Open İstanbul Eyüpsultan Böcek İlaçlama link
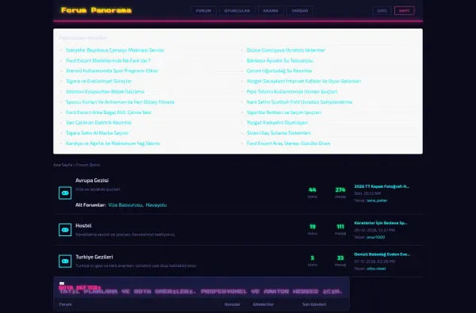This screenshot has width=476, height=313. coord(105,91)
